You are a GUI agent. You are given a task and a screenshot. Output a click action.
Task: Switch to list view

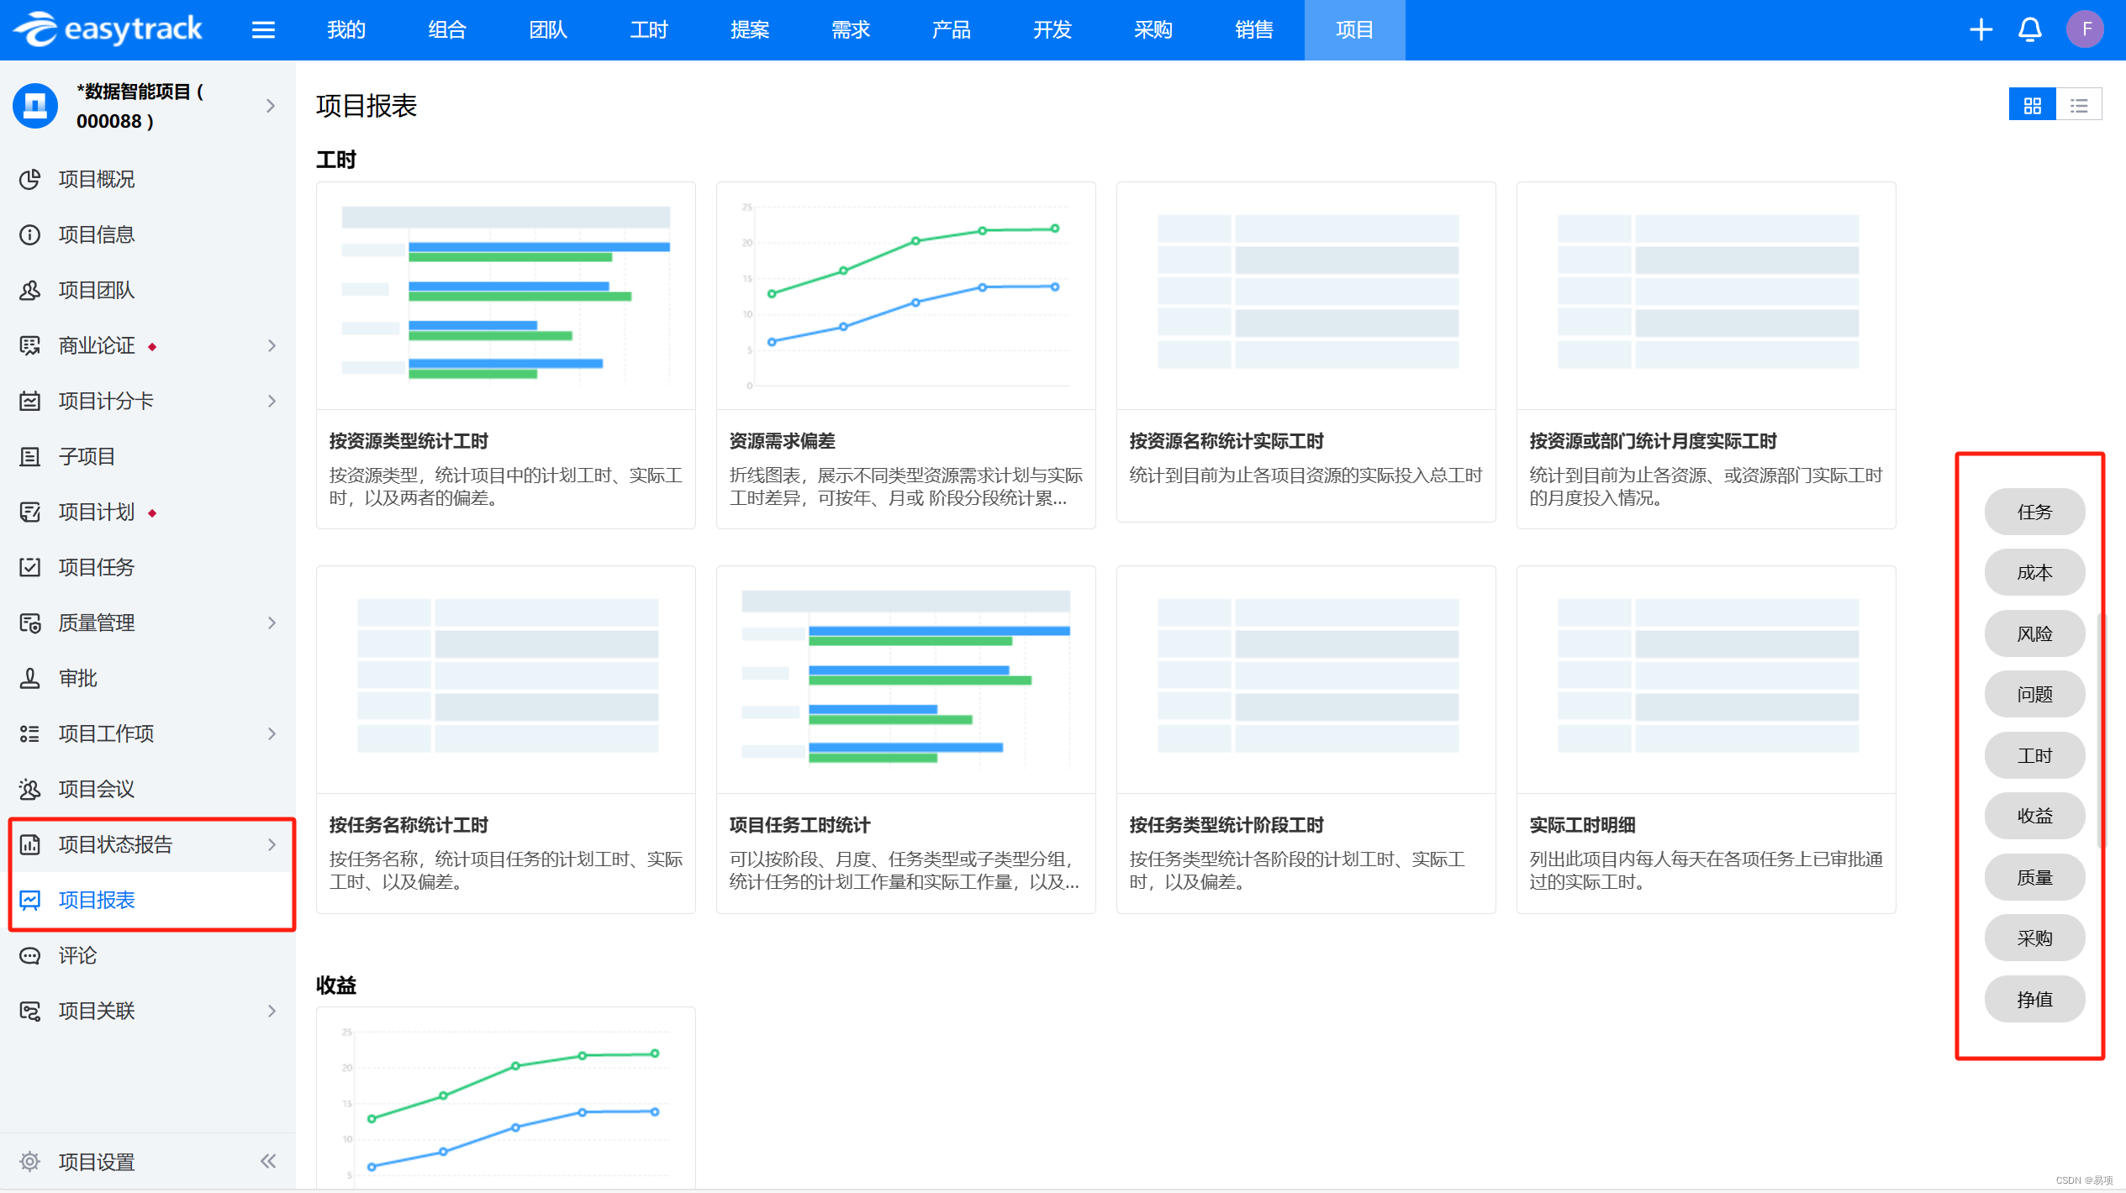(x=2079, y=105)
